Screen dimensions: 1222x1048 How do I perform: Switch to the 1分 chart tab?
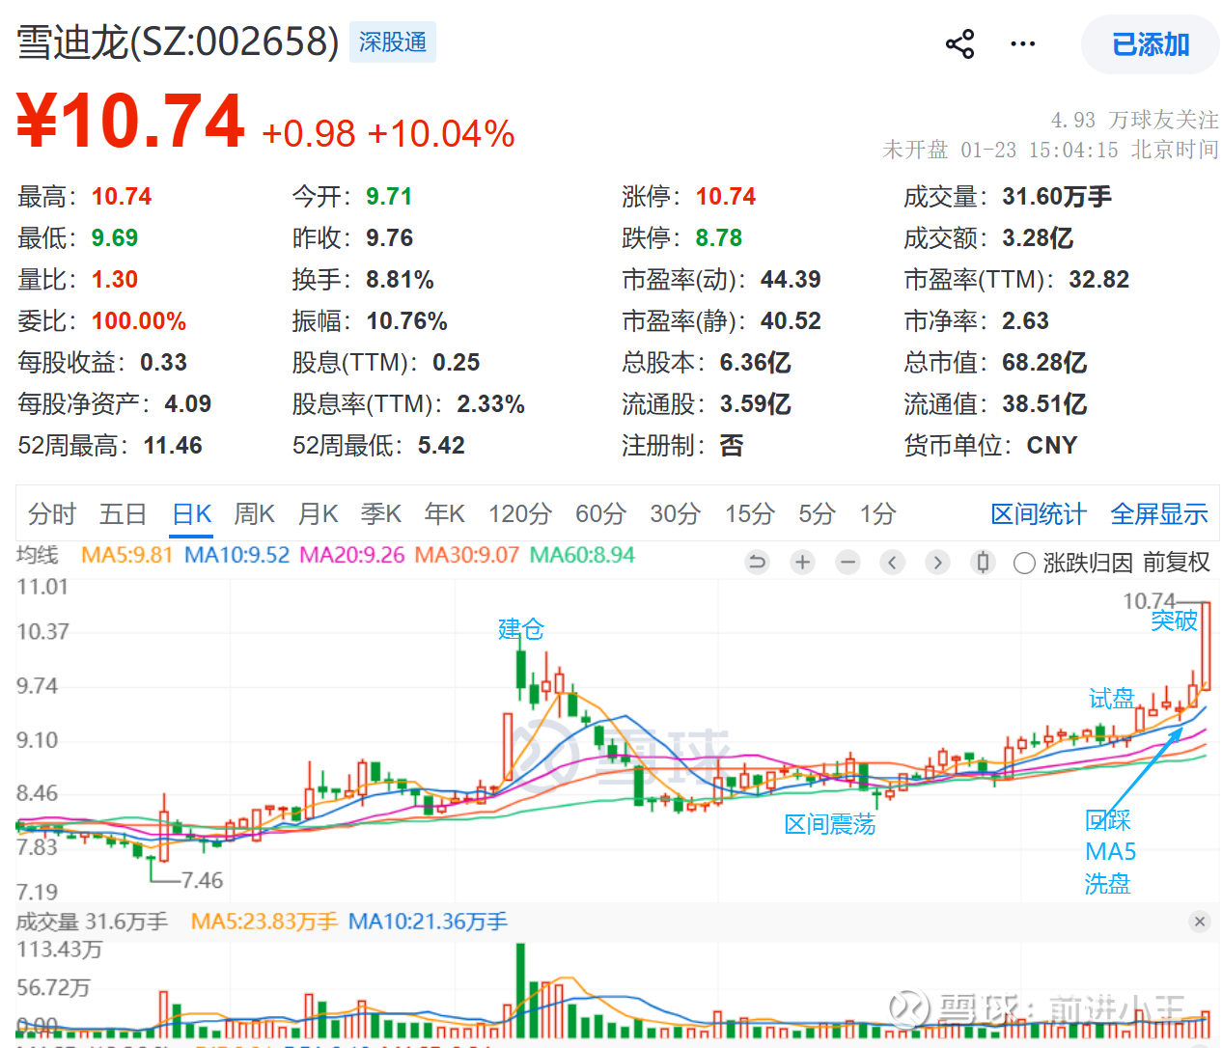tap(878, 513)
